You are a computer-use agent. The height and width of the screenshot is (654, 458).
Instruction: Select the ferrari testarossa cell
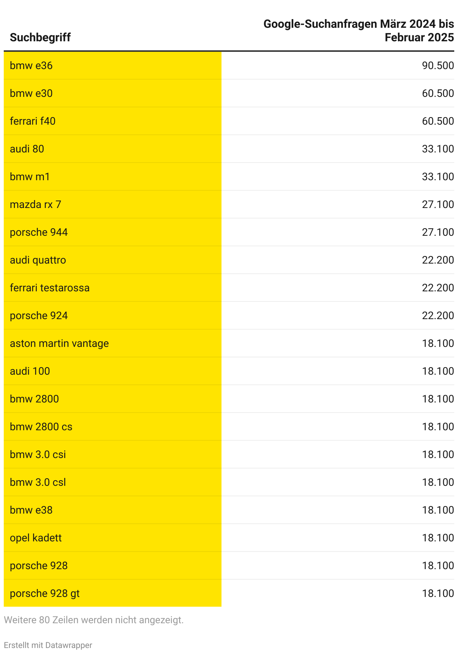point(113,288)
